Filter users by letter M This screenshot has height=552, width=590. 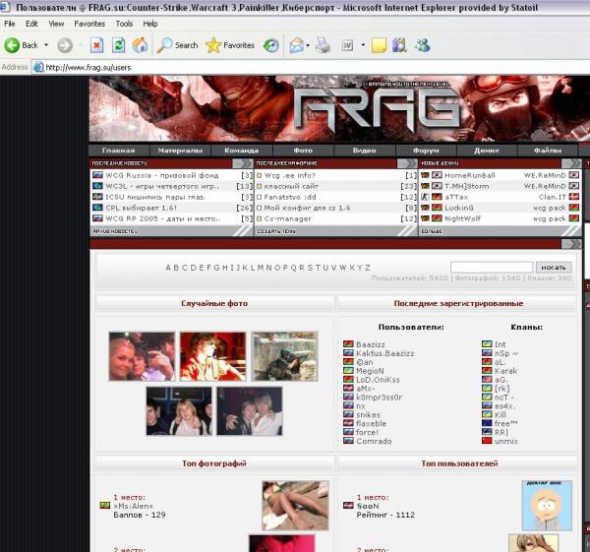point(260,268)
